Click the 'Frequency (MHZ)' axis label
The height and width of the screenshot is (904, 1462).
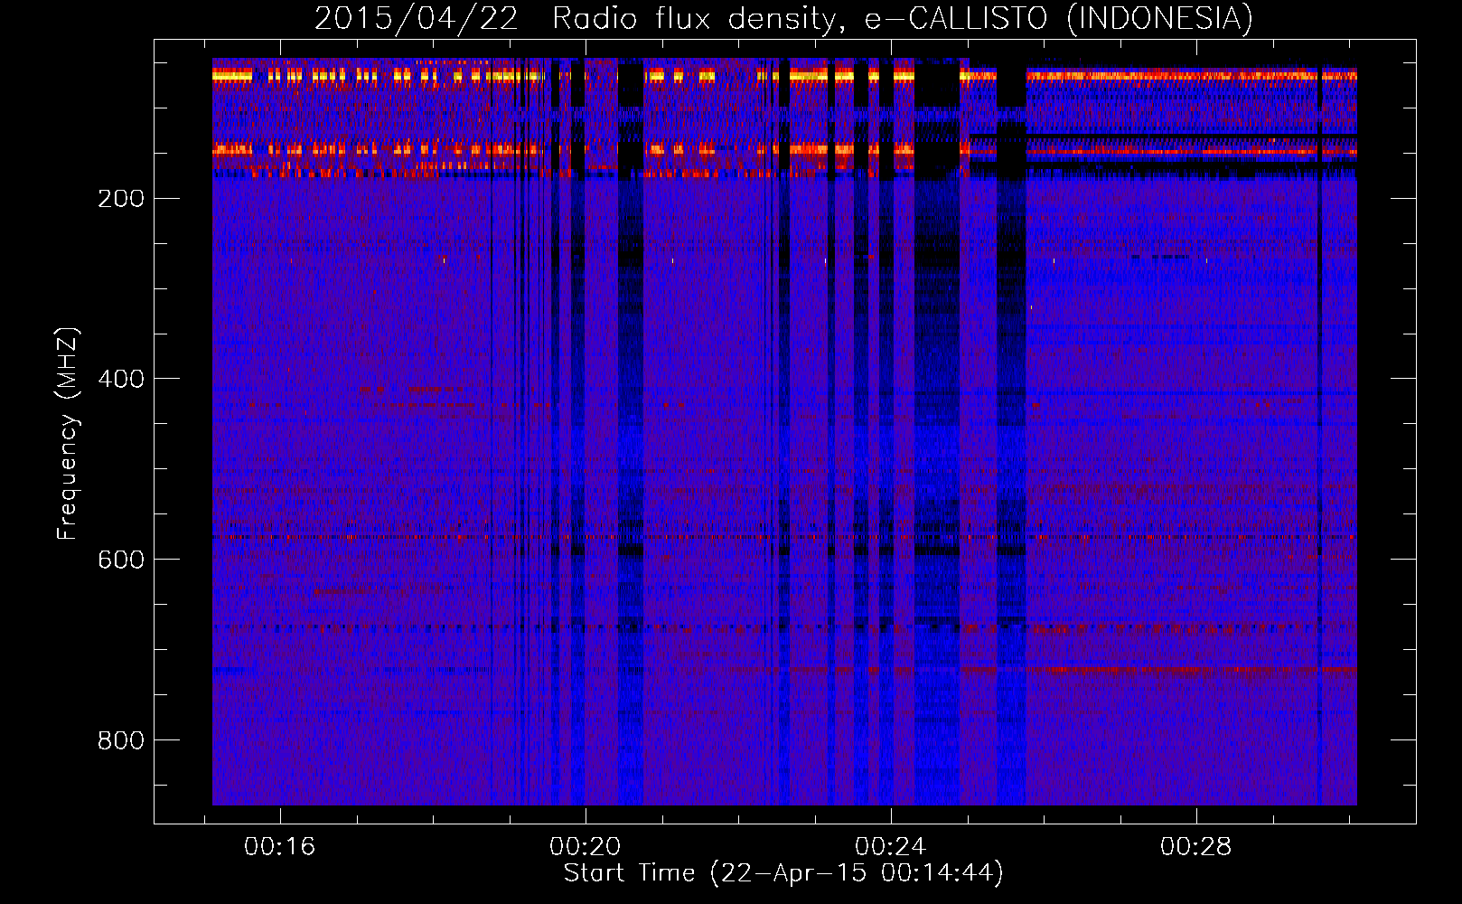click(68, 434)
